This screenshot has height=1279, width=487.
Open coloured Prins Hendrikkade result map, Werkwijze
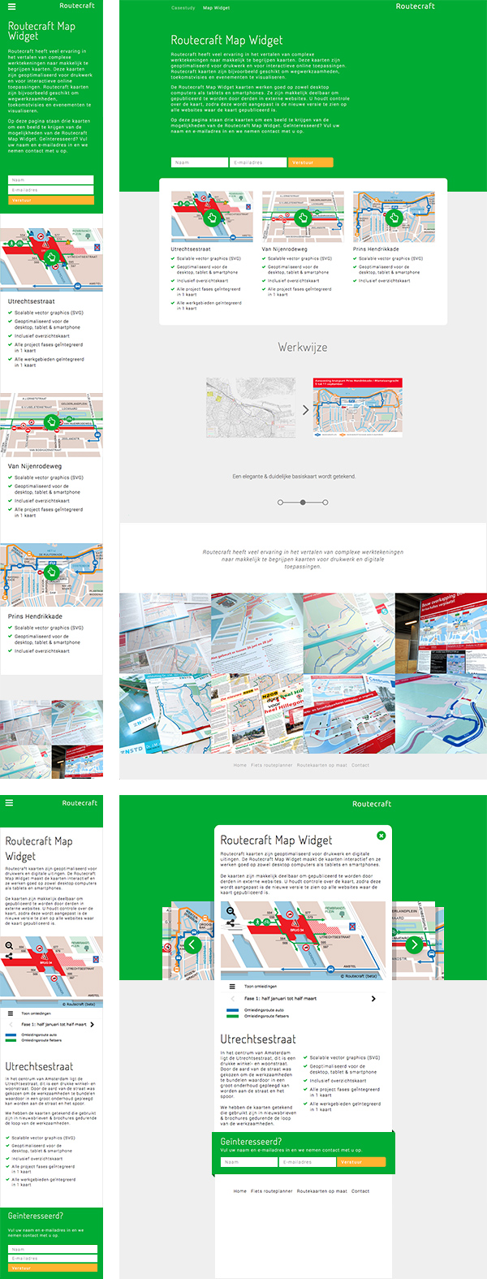pyautogui.click(x=358, y=408)
